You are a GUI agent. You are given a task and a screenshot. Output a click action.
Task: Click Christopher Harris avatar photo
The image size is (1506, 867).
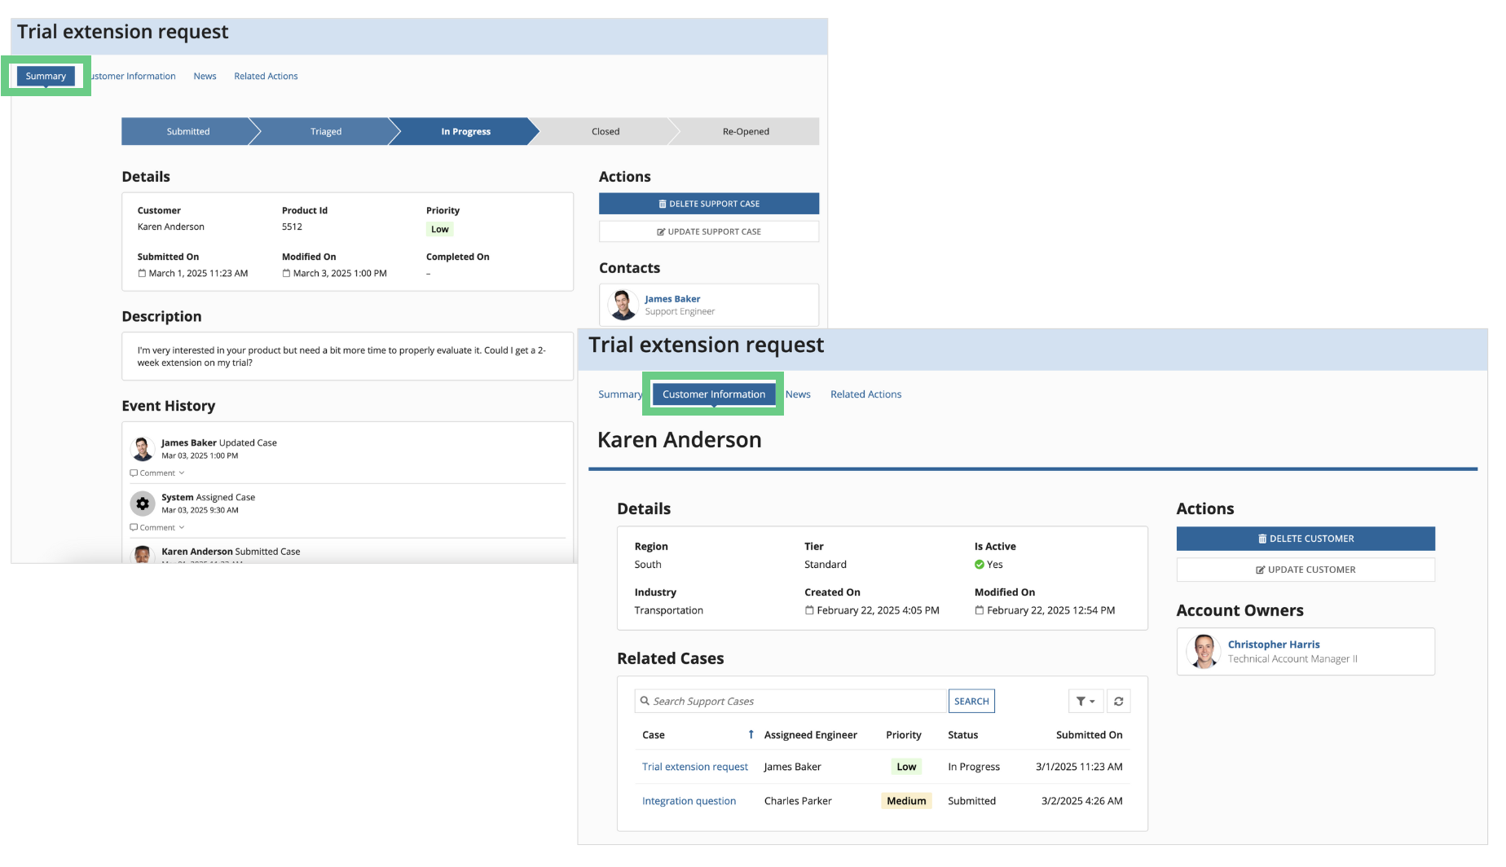click(1204, 652)
